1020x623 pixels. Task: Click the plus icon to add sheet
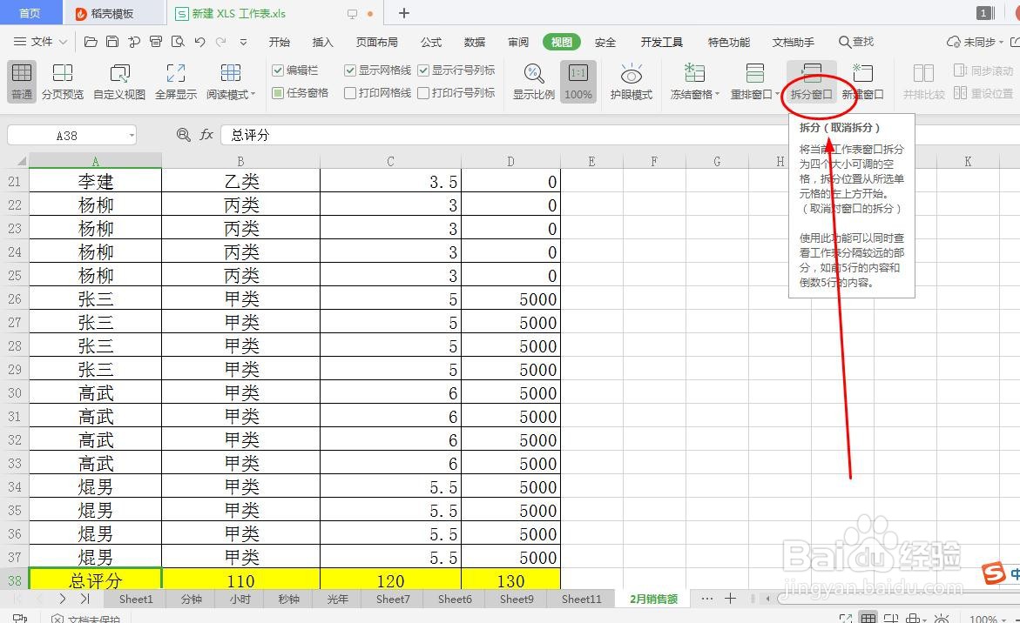[x=730, y=599]
